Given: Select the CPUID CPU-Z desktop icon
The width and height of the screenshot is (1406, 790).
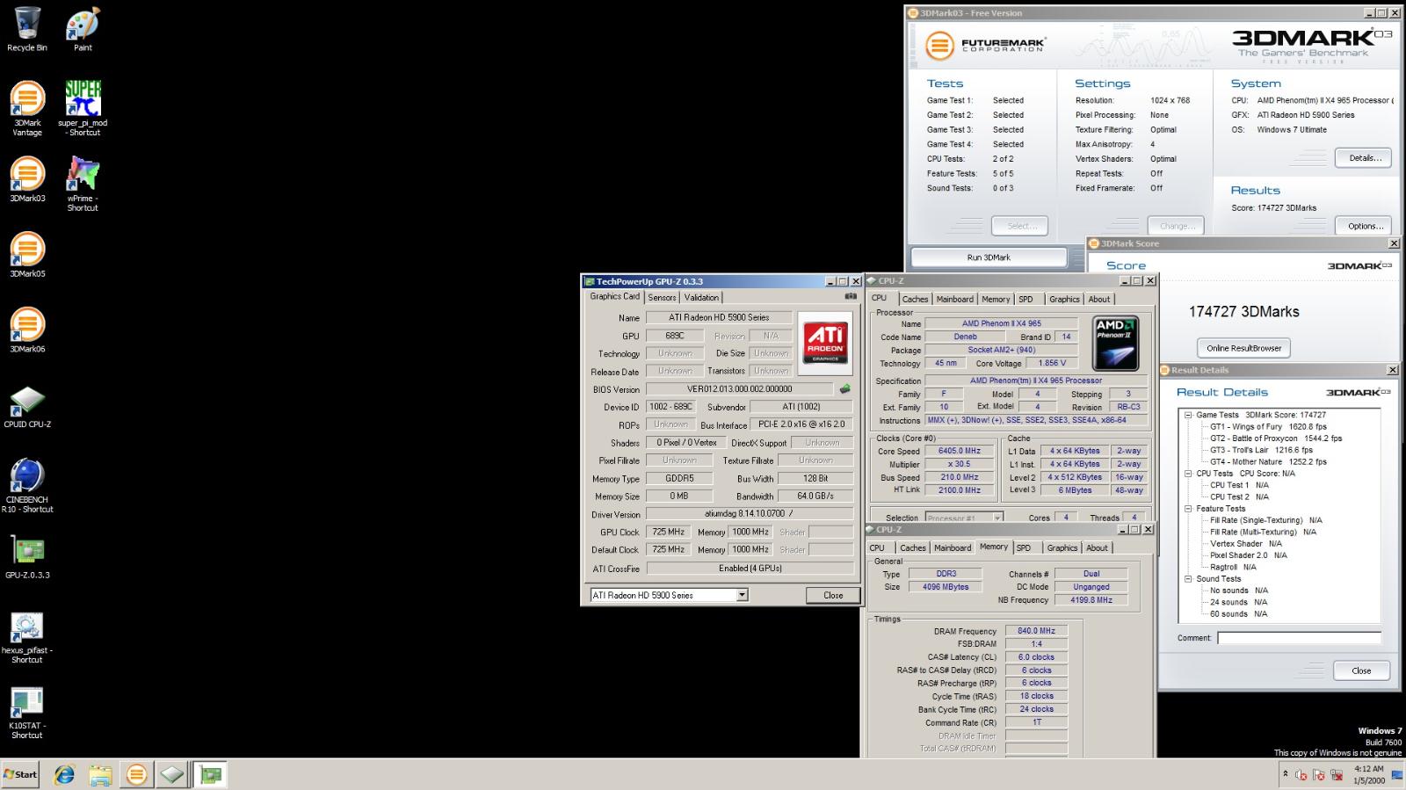Looking at the screenshot, I should click(x=27, y=406).
